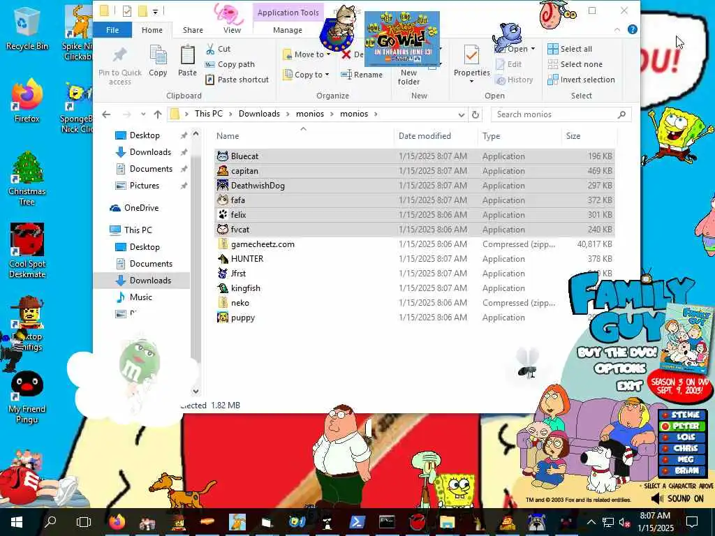Screen dimensions: 715x536
Task: Cut the selected files with scissors icon
Action: coord(210,49)
